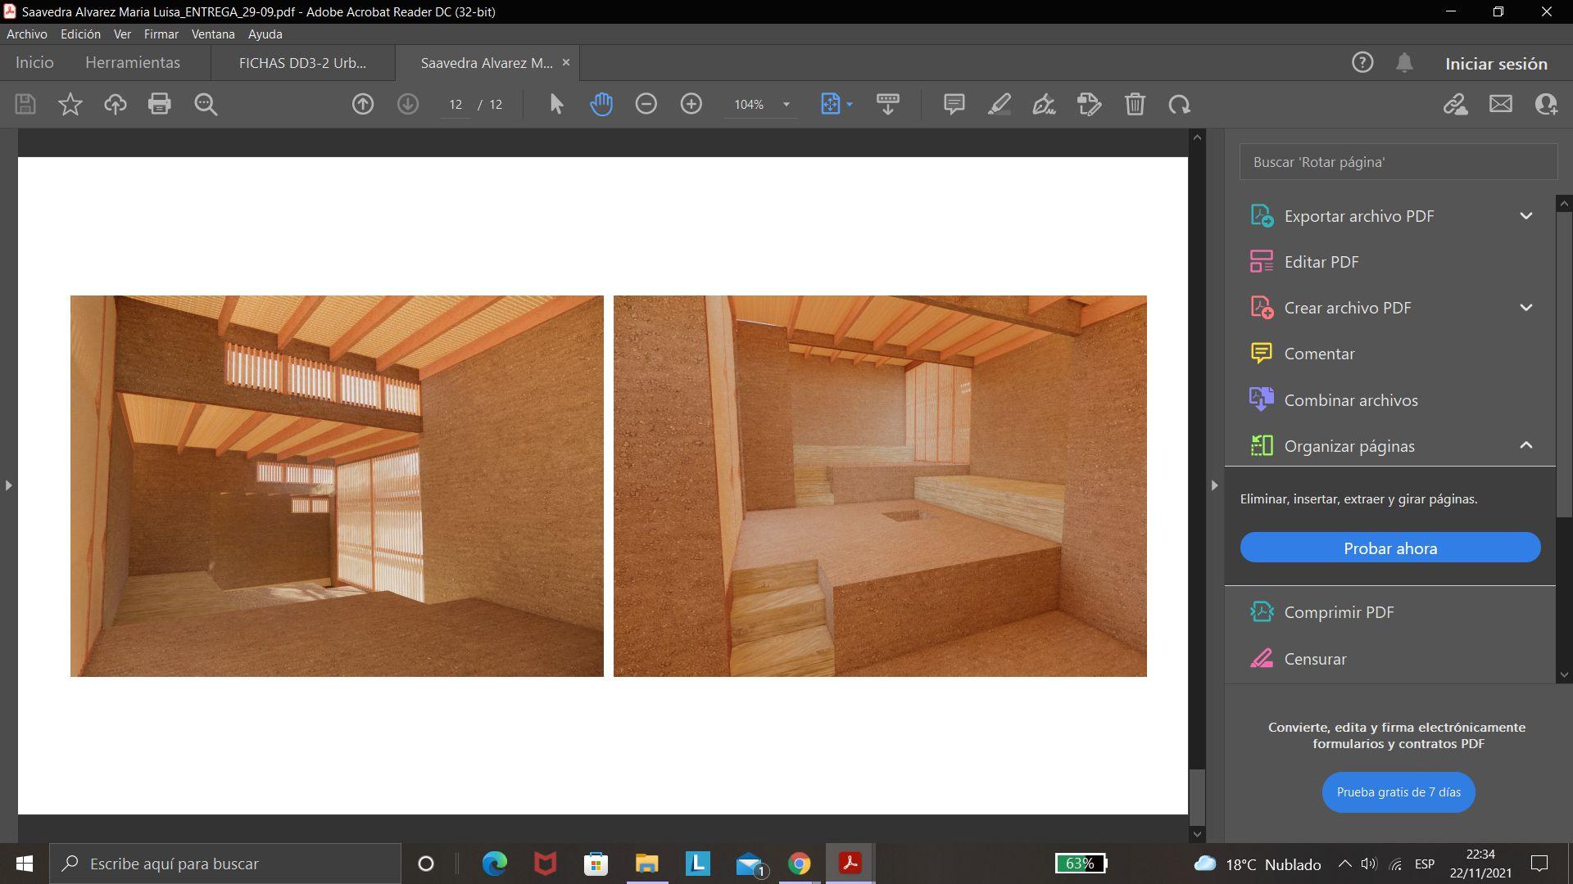Click the zoom out minus icon
This screenshot has height=884, width=1573.
click(646, 104)
